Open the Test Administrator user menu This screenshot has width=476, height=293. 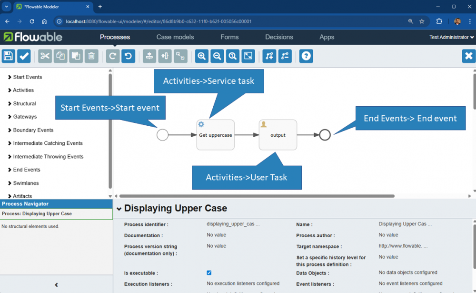[x=451, y=37]
